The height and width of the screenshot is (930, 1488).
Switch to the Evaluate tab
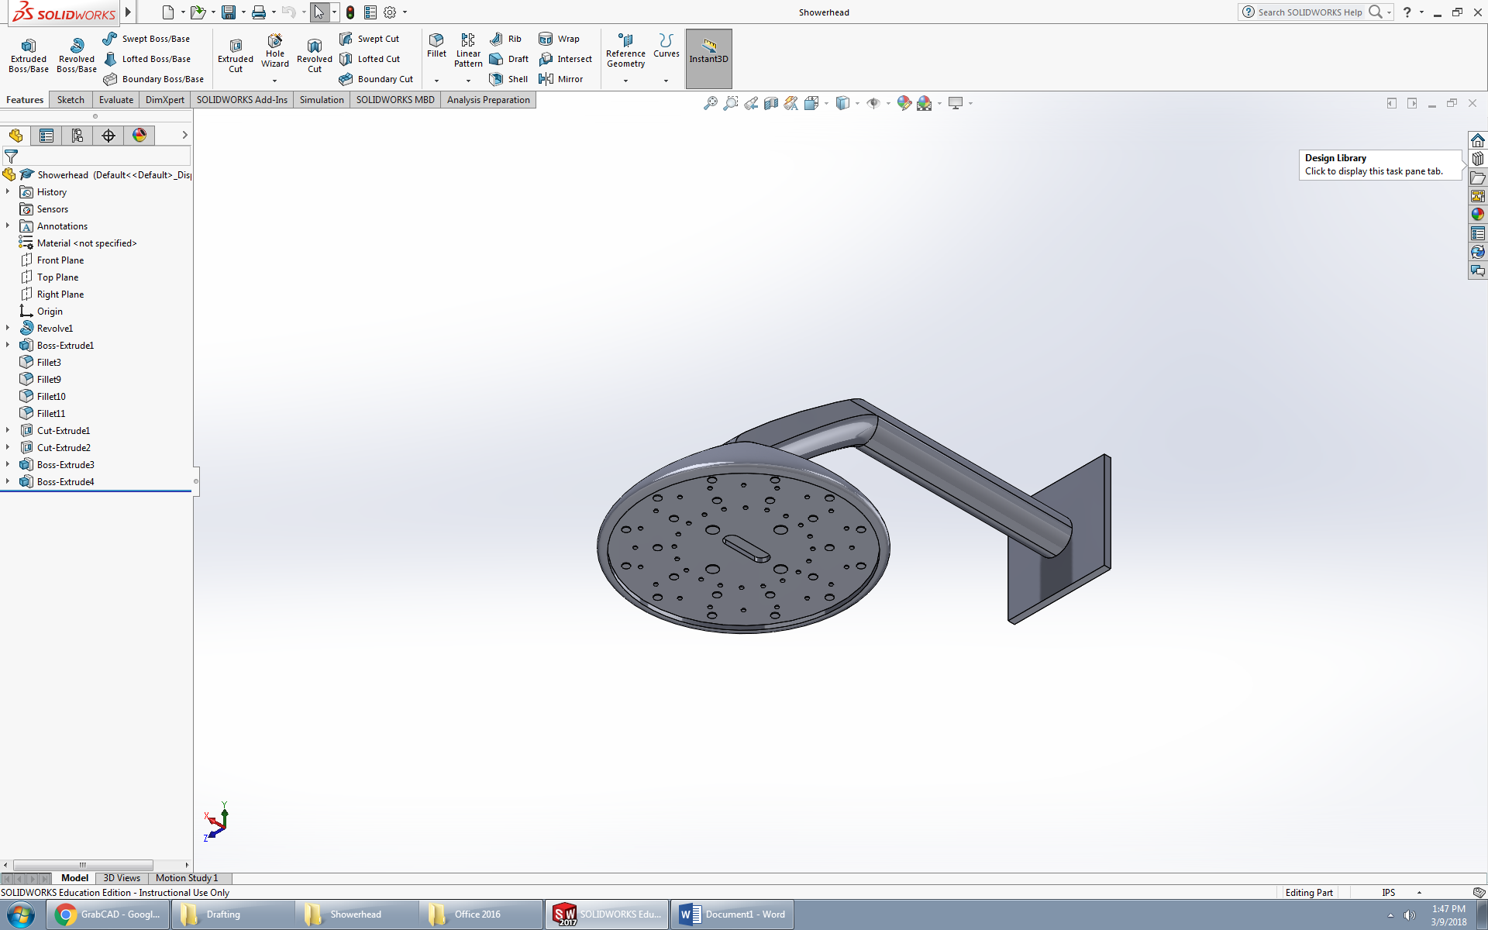pyautogui.click(x=116, y=100)
